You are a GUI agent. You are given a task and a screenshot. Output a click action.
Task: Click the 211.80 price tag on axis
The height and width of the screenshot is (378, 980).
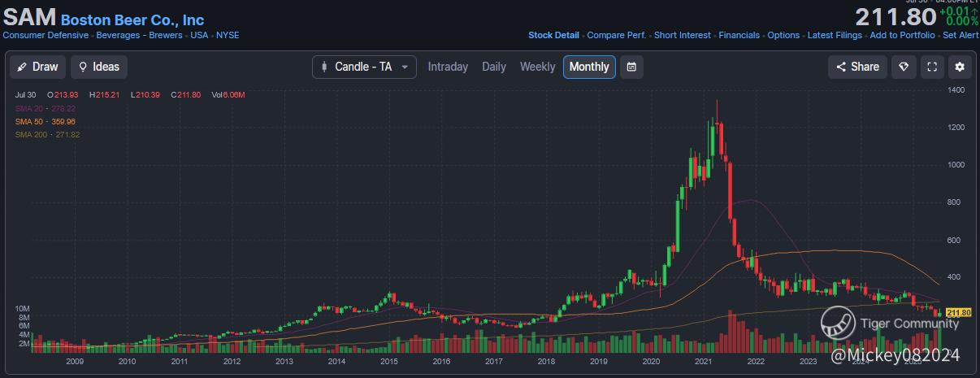pos(959,313)
